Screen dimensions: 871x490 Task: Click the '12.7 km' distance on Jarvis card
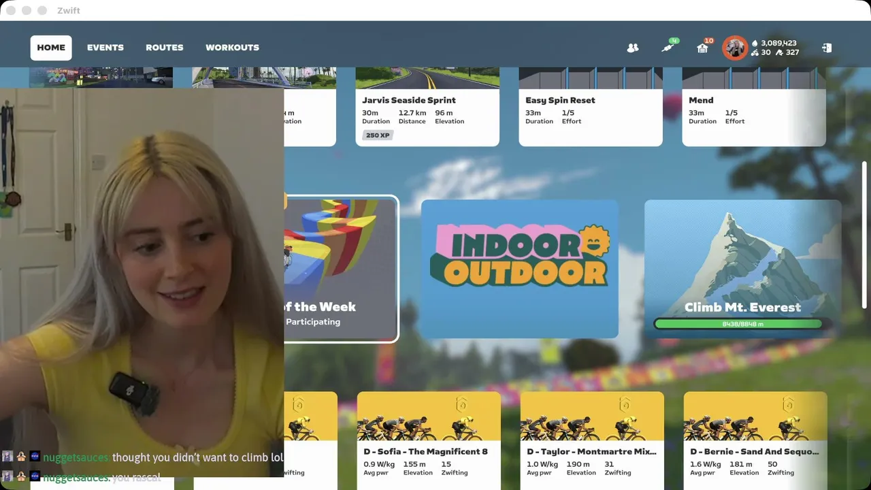coord(412,113)
